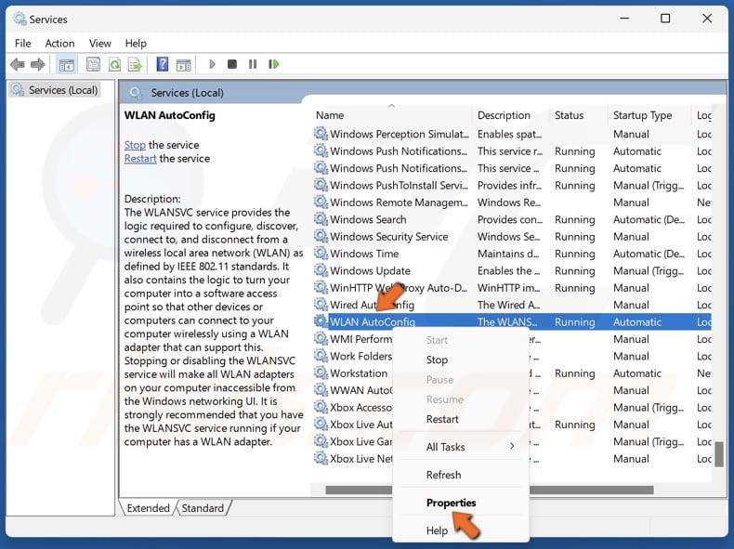This screenshot has height=549, width=734.
Task: Click the Windows Time service gear icon
Action: (321, 254)
